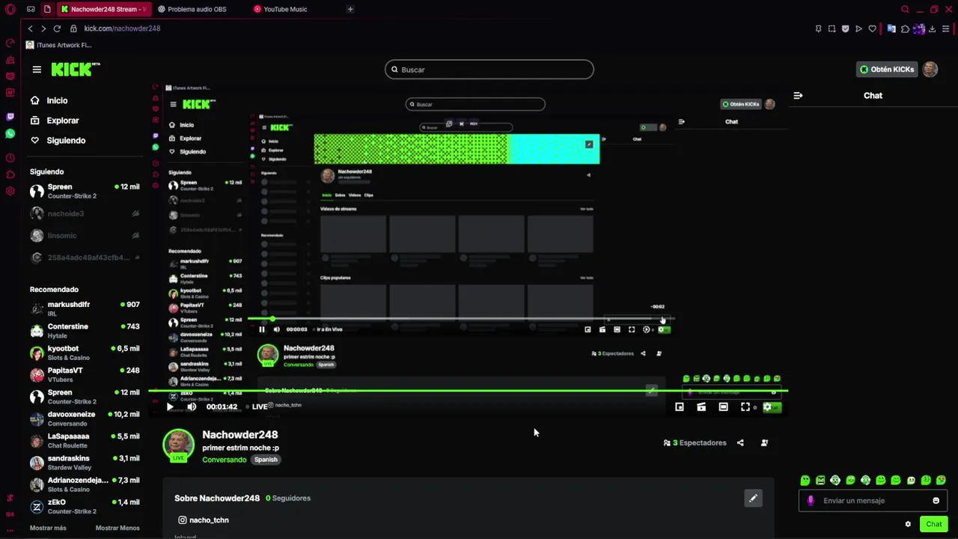Click the Conversando category link
Viewport: 958px width, 539px height.
pos(224,460)
